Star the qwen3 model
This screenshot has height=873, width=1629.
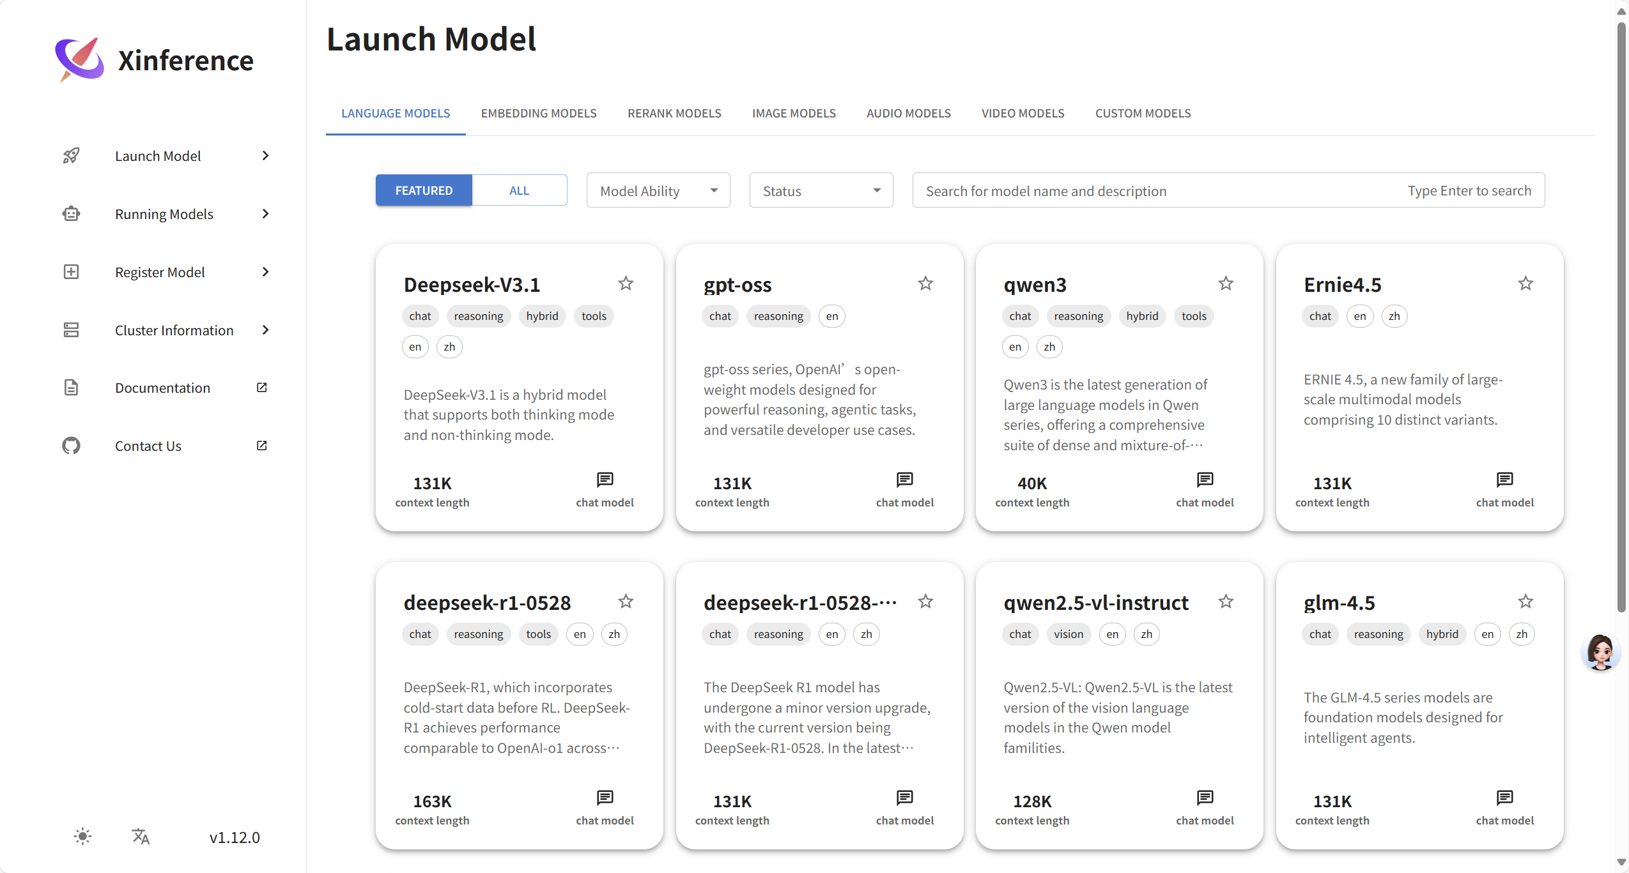1226,284
